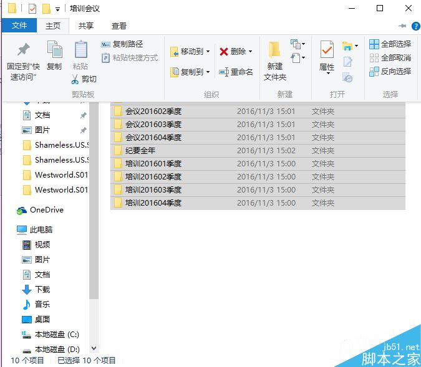Open the Open-with dropdown icon
This screenshot has width=421, height=367.
tap(350, 46)
